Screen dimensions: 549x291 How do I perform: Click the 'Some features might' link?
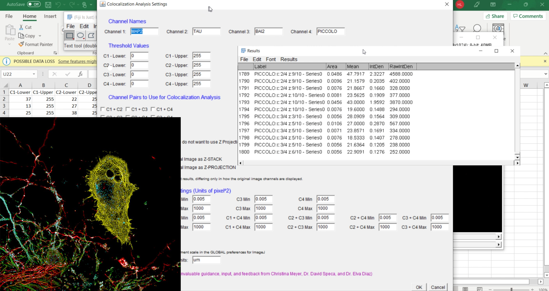[77, 61]
